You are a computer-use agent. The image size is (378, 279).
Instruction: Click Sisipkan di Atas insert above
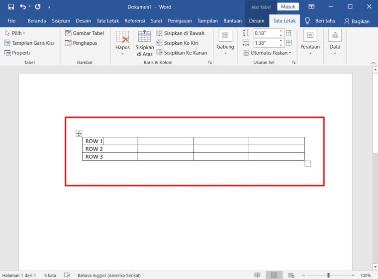click(144, 43)
